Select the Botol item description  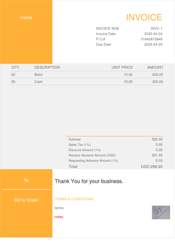coord(38,74)
